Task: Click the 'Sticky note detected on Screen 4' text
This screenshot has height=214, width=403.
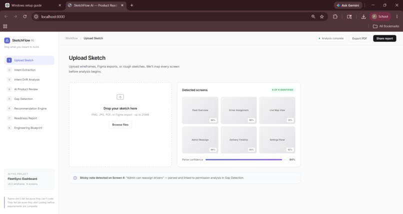Action: 102,178
